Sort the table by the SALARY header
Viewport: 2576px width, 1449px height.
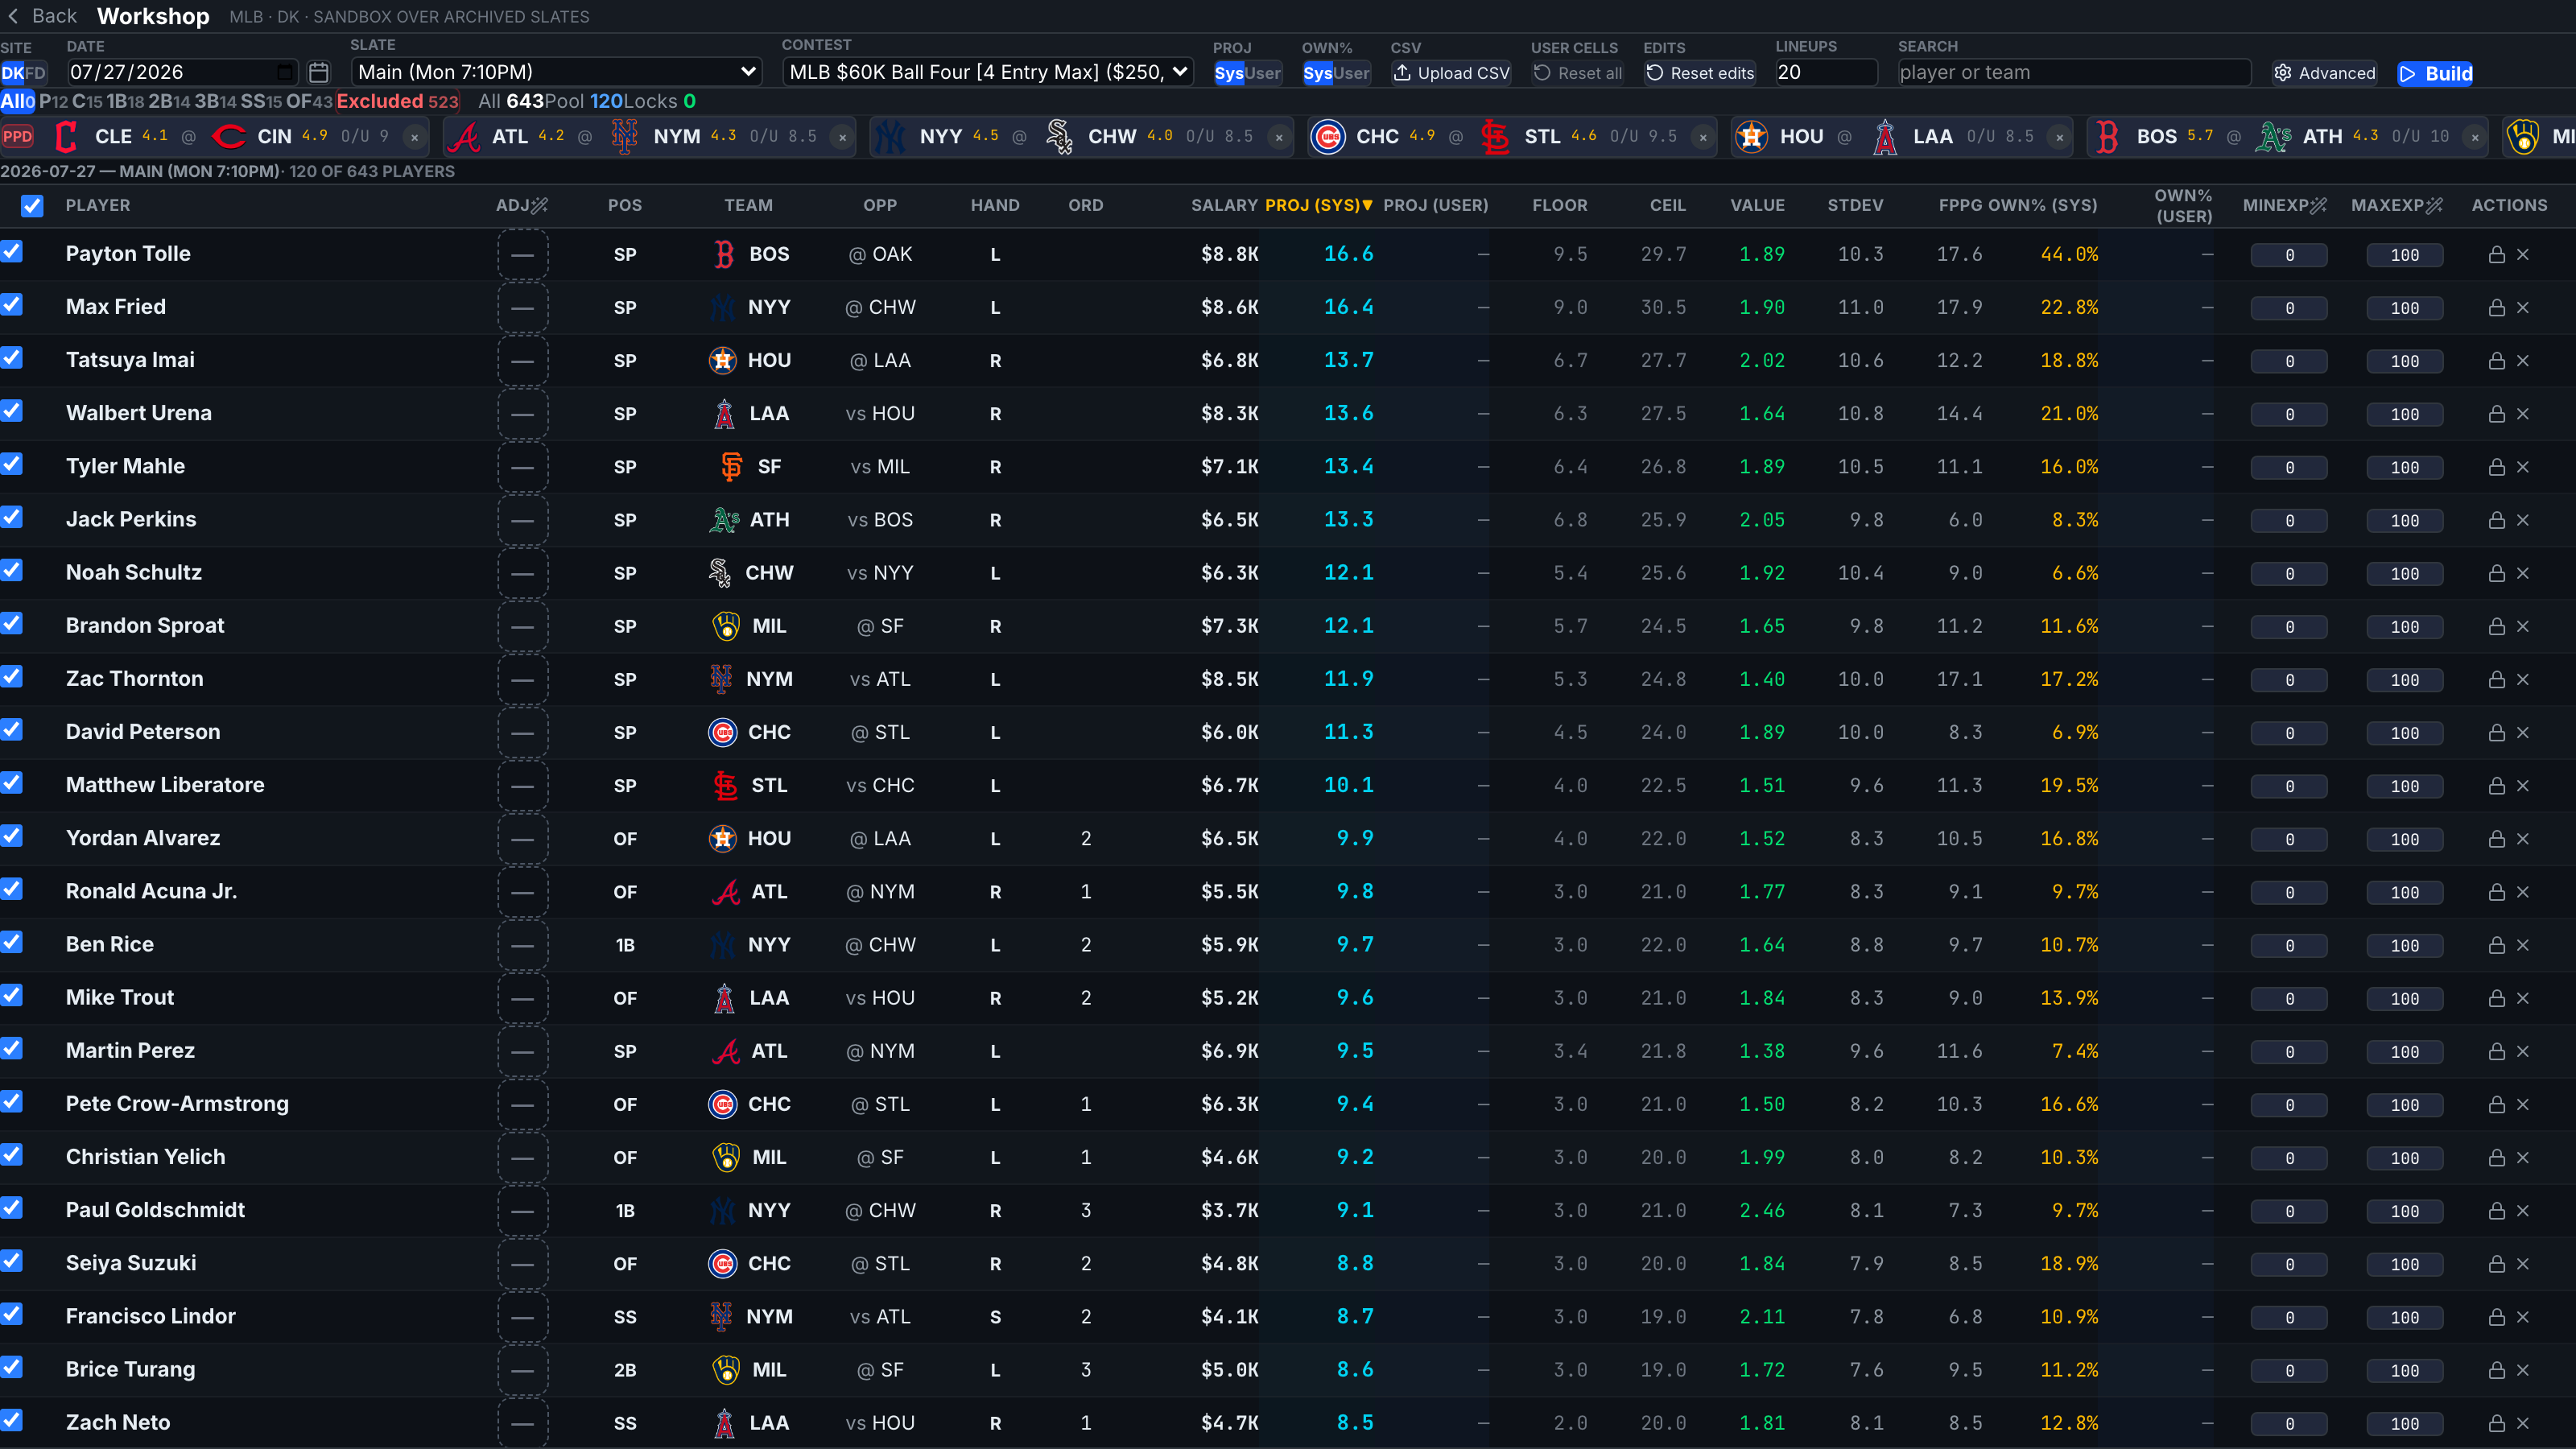coord(1224,205)
